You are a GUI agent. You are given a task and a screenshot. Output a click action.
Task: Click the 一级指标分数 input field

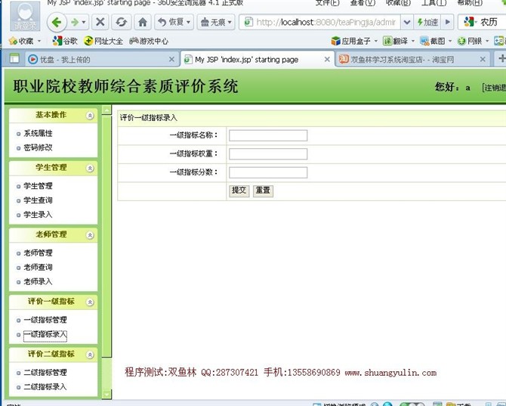point(268,172)
